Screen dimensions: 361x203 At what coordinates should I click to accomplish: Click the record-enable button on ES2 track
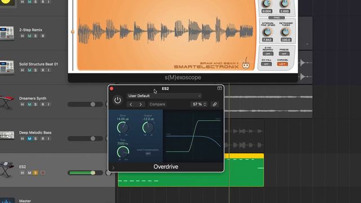pos(43,173)
